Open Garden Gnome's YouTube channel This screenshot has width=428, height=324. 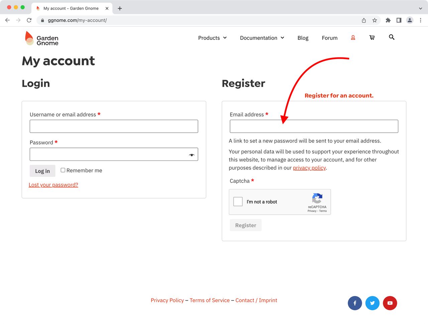click(x=390, y=303)
